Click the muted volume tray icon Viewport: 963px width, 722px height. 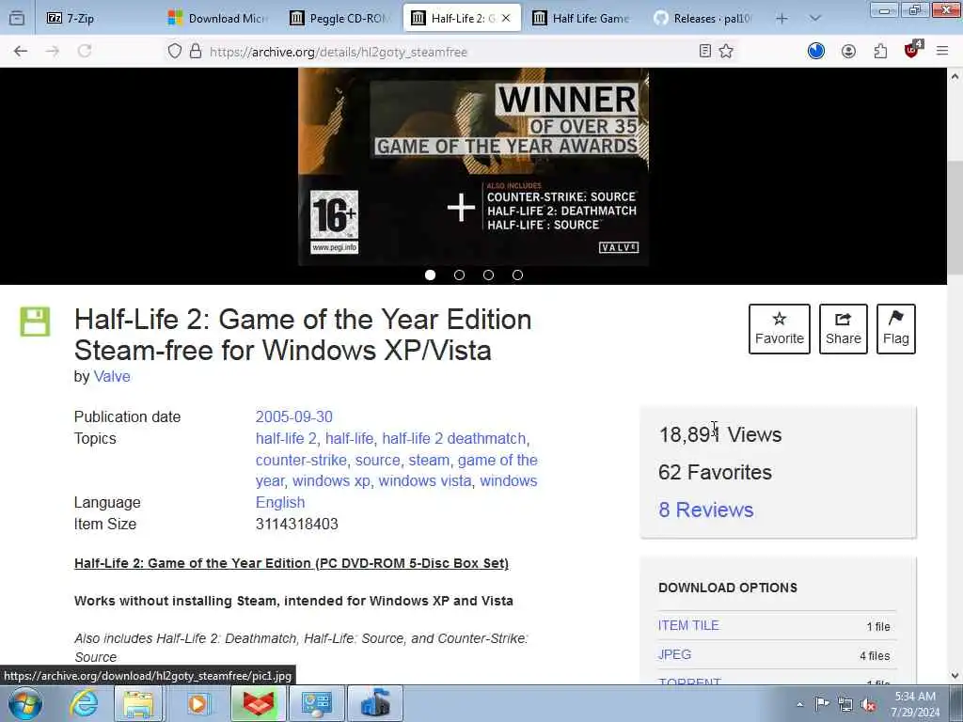point(868,705)
